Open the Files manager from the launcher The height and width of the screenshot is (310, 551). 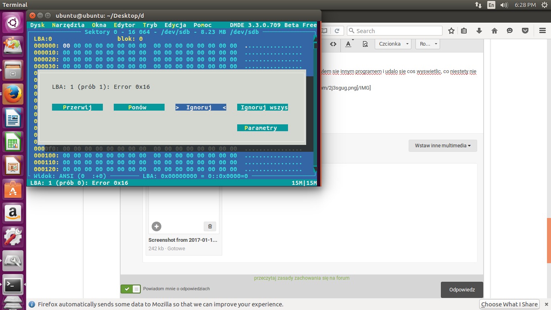pyautogui.click(x=13, y=70)
